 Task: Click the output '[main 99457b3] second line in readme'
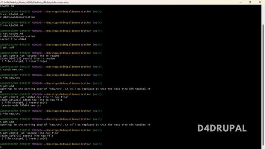click(27, 58)
